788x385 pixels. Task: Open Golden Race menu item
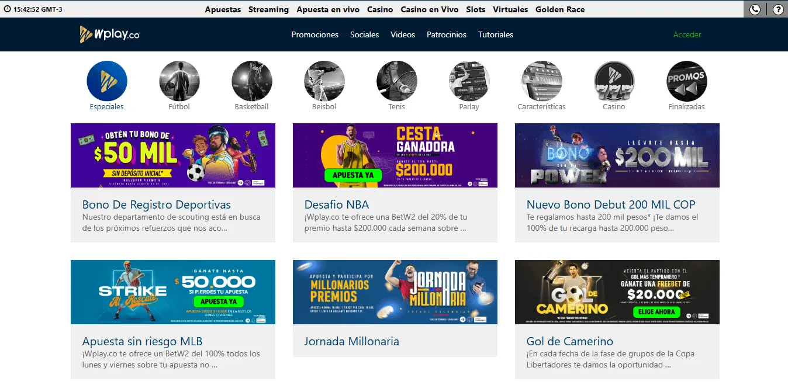pos(560,9)
